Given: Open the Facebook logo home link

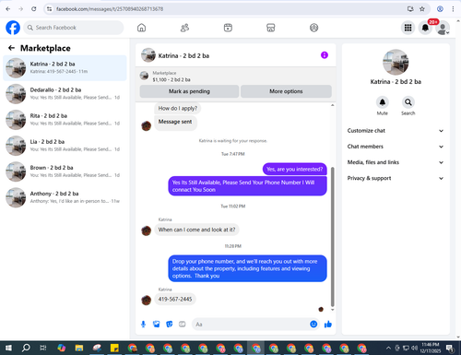Looking at the screenshot, I should coord(13,28).
